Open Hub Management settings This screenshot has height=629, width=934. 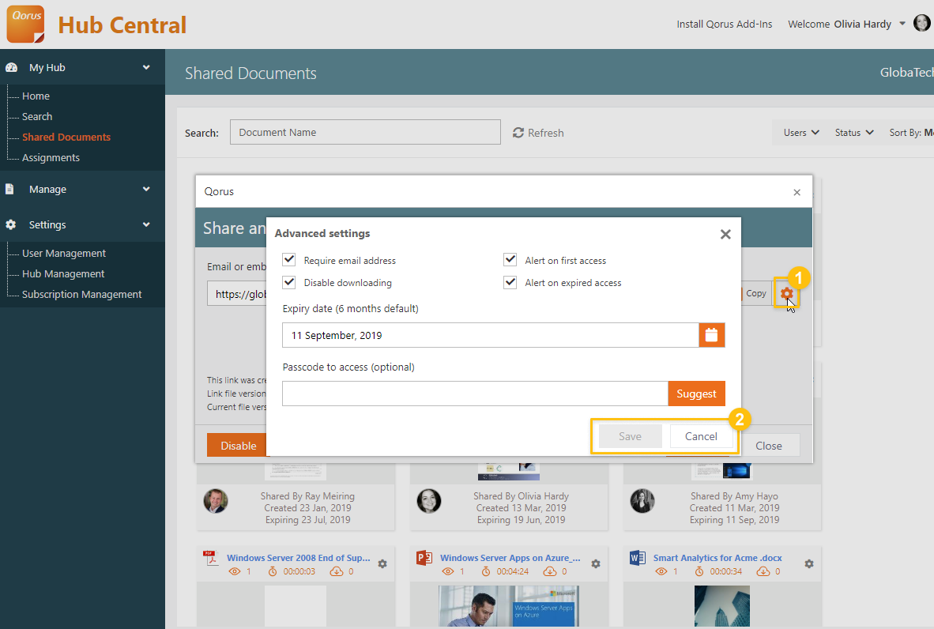63,274
